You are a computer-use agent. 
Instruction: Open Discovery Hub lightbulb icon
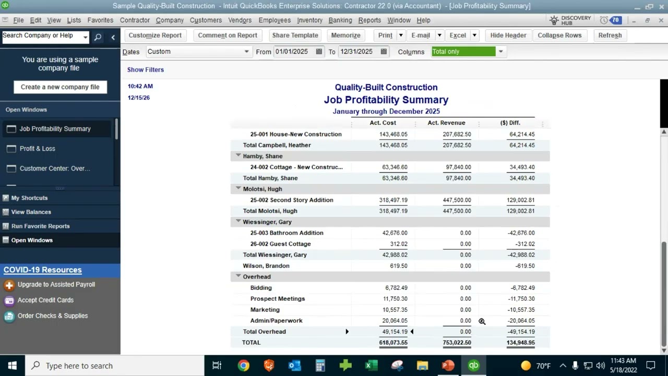[x=554, y=20]
